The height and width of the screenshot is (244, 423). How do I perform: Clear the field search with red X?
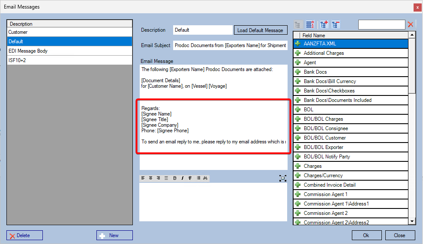pos(411,24)
